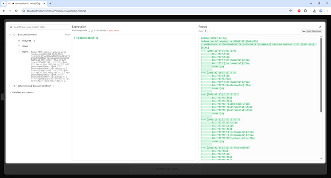
Task: Switch result view to Text
Action: click(x=304, y=31)
